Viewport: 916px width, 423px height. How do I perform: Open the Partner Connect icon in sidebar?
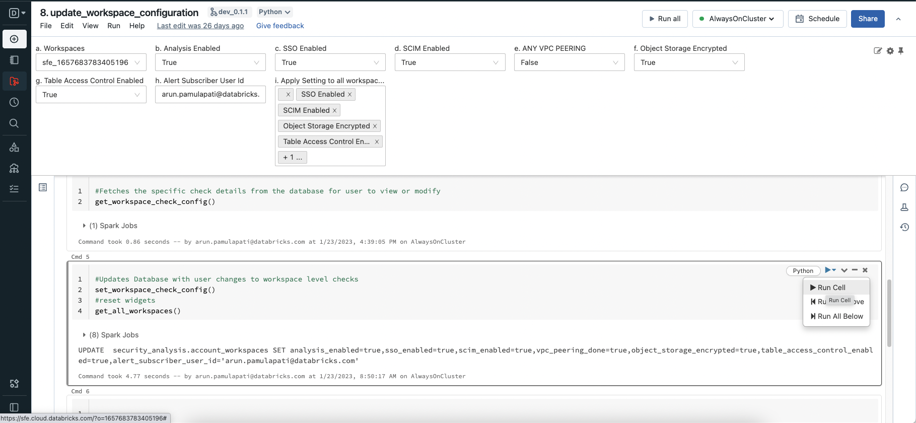pyautogui.click(x=14, y=384)
